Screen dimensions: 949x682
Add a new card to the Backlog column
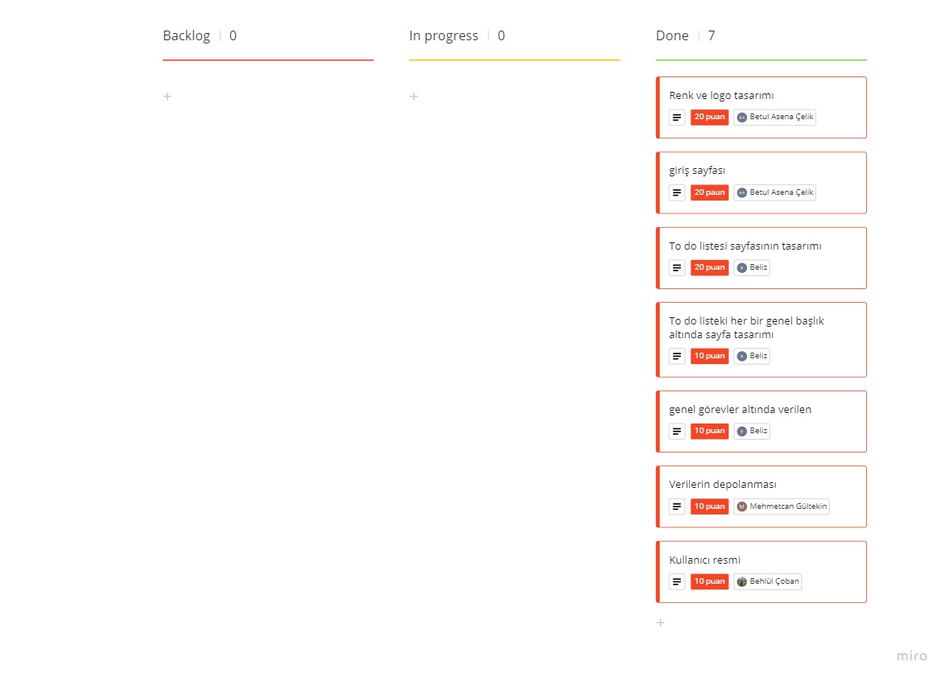[x=167, y=96]
